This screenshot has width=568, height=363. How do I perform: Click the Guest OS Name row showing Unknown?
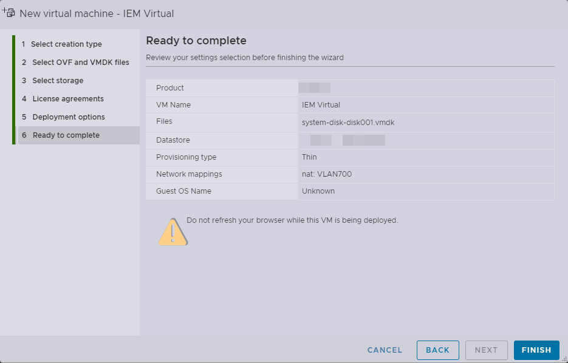[349, 192]
